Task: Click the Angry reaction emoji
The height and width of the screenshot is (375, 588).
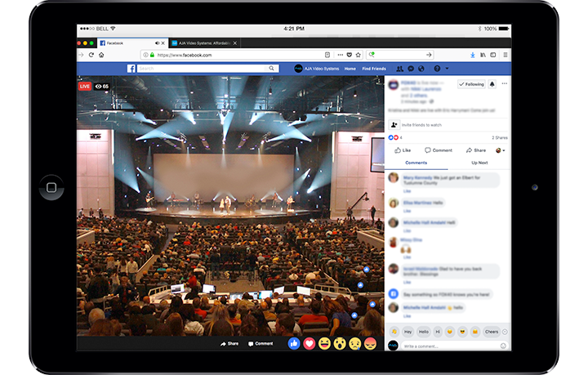Action: (370, 343)
